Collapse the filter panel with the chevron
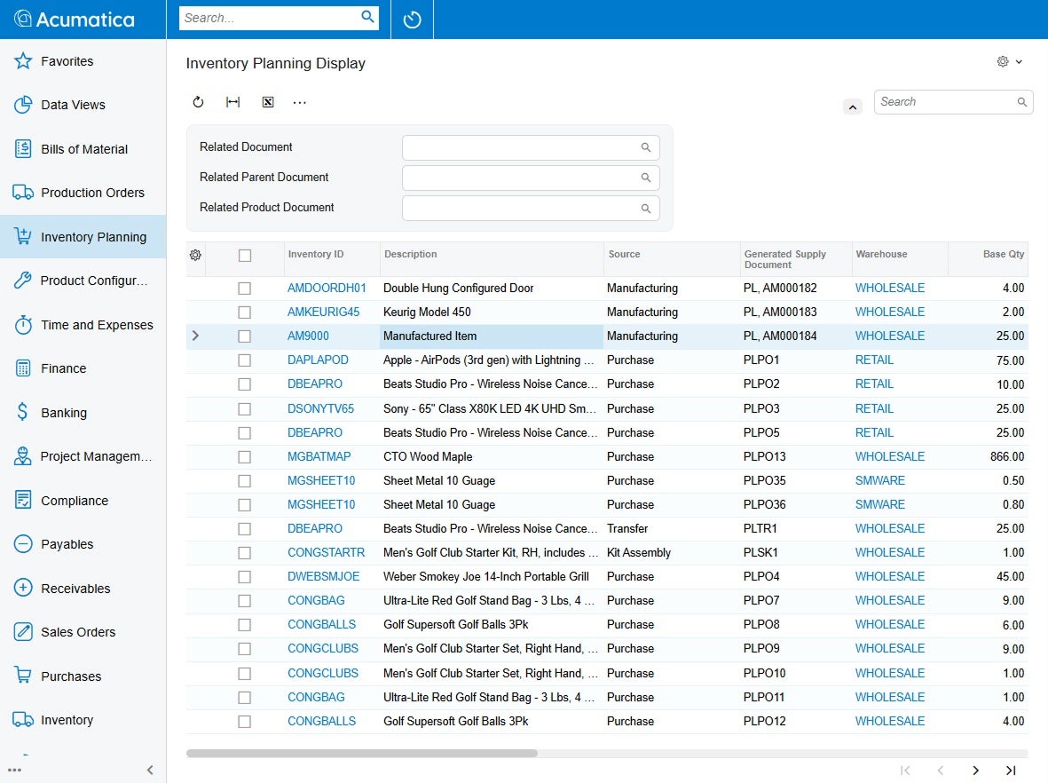The width and height of the screenshot is (1048, 783). coord(852,106)
